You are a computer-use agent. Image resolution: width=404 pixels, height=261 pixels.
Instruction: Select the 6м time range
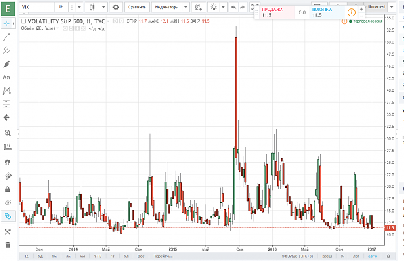pyautogui.click(x=83, y=256)
